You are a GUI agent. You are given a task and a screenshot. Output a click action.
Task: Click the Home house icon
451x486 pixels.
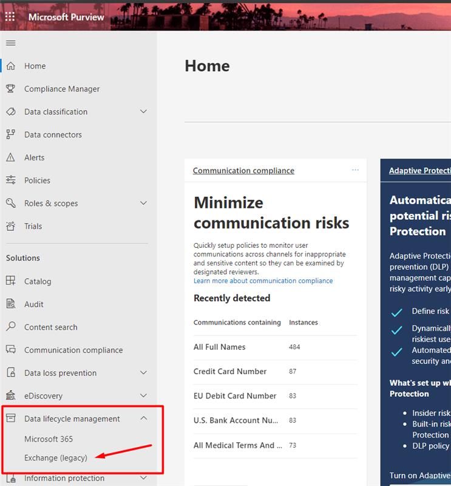click(x=10, y=66)
